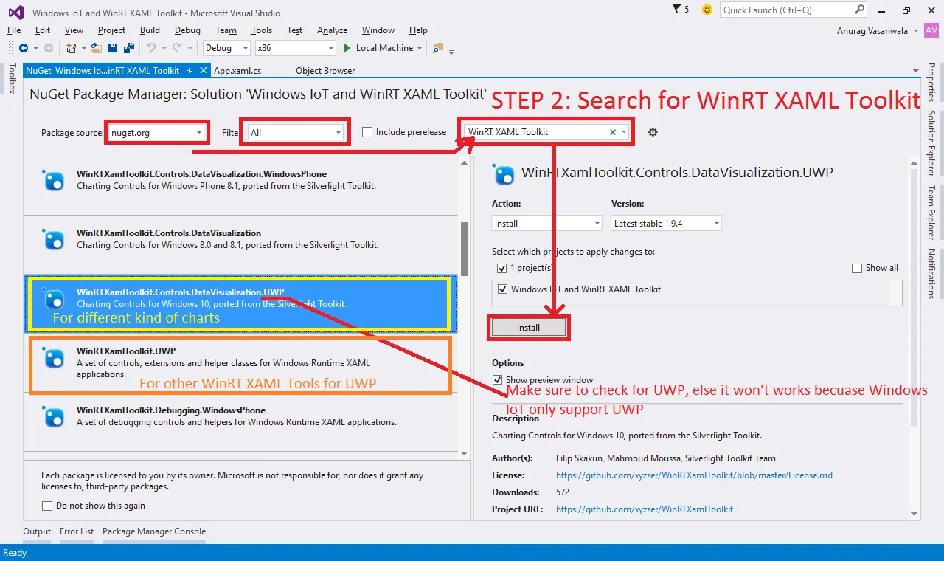Check 'Do not show this again'

coord(47,506)
